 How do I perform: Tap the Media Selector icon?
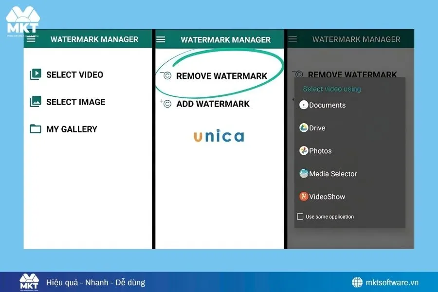(304, 174)
